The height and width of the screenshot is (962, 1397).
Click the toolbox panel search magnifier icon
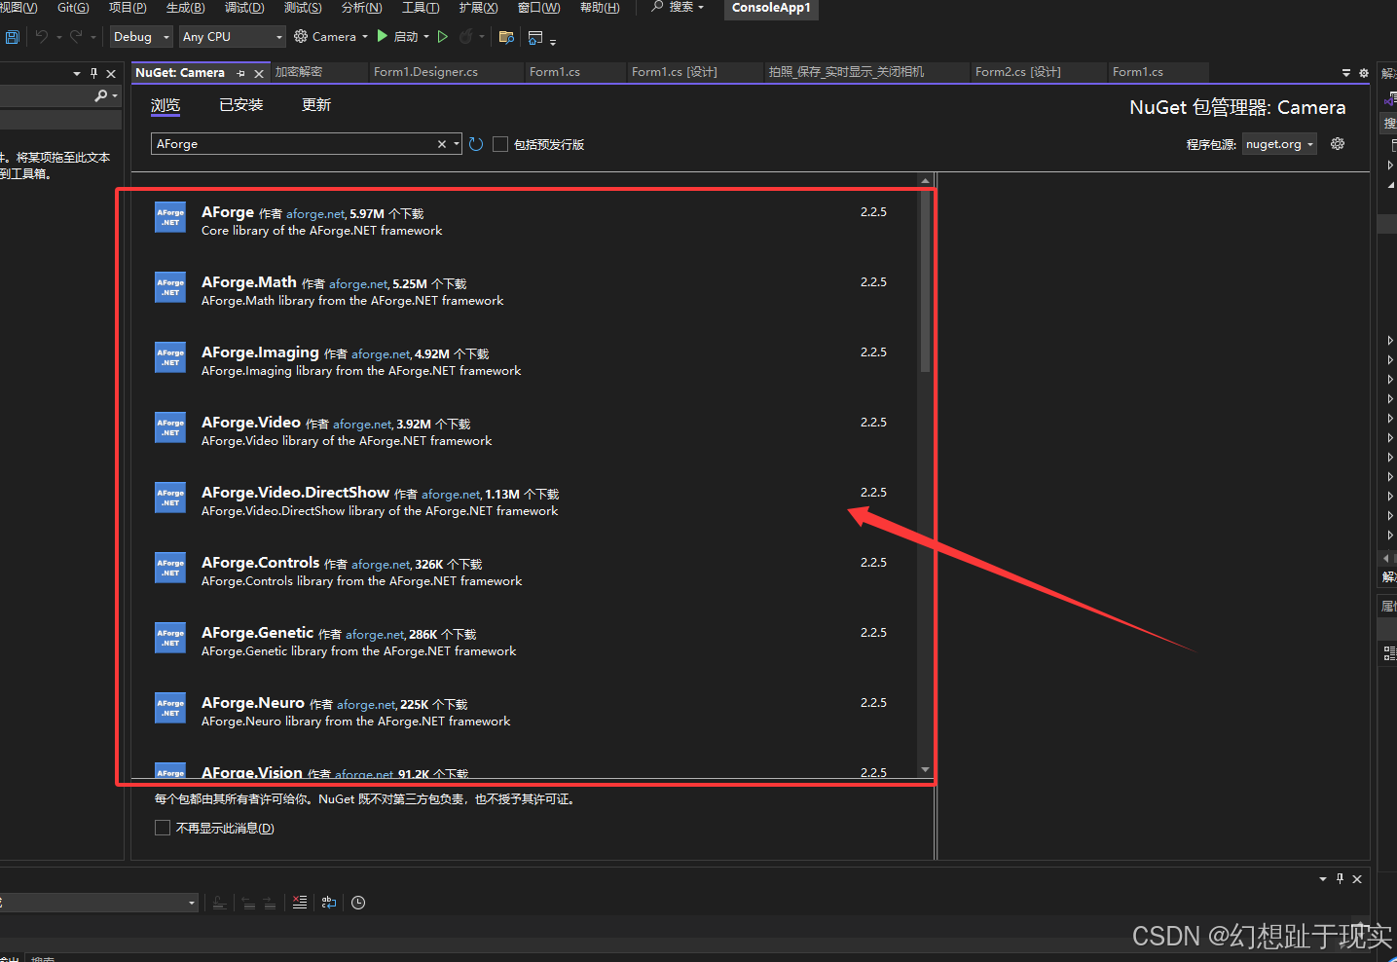[x=101, y=95]
